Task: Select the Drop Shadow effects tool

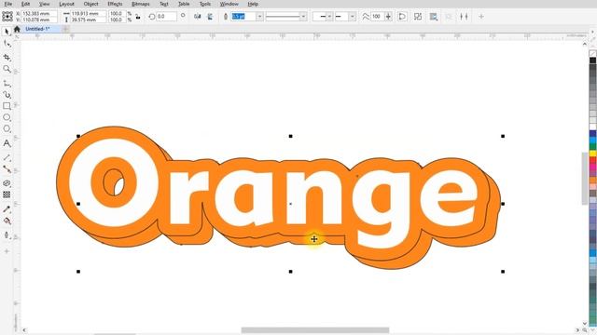Action: 7,183
